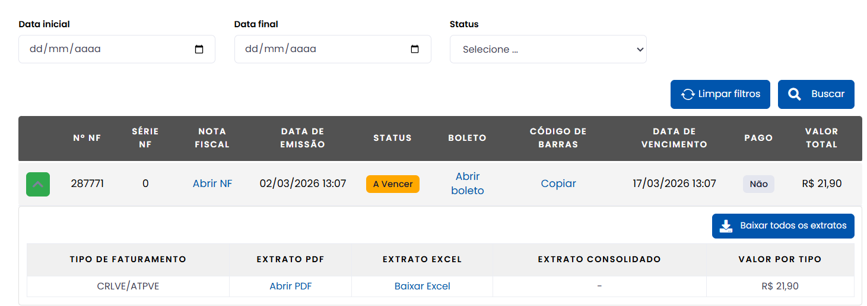Click download icon in Baixar todos button
The height and width of the screenshot is (306, 867).
click(x=726, y=226)
